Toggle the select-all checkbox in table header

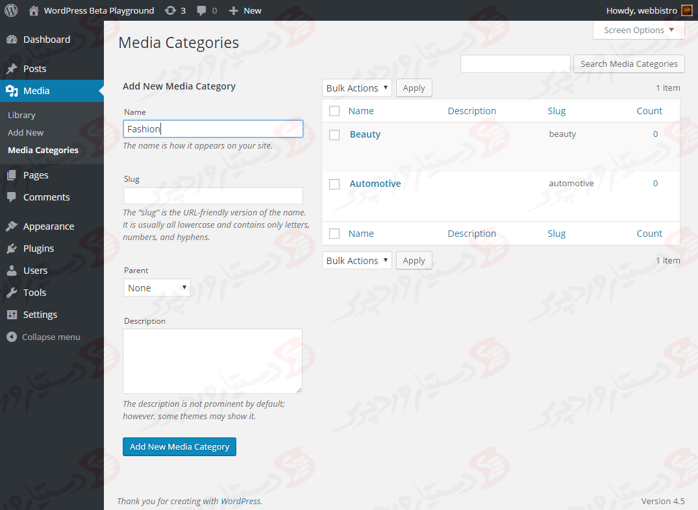334,111
